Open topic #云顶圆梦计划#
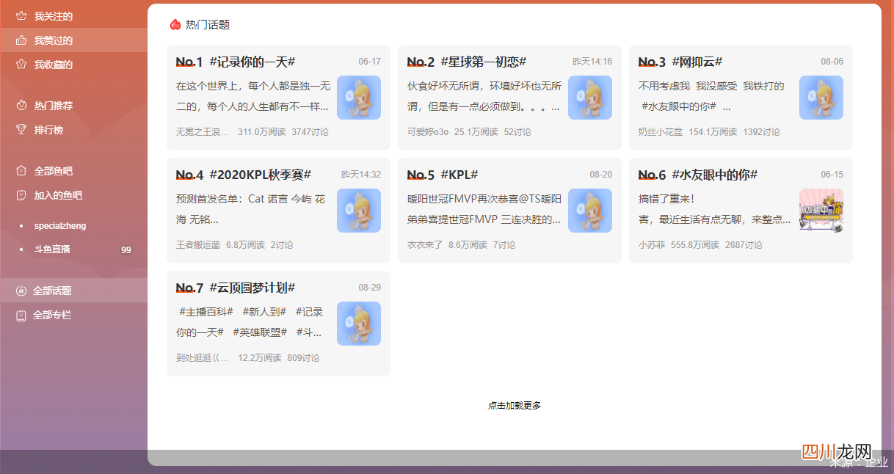Screen dimensions: 894x474 pyautogui.click(x=252, y=288)
